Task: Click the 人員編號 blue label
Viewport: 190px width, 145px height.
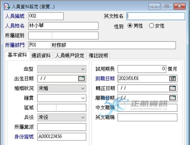Action: [x=15, y=16]
